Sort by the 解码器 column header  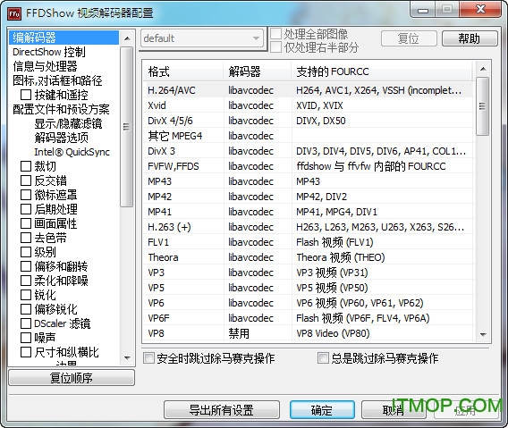pos(258,71)
